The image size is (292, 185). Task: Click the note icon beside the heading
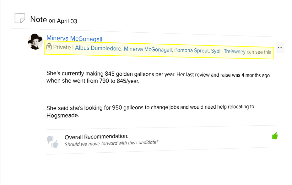pos(19,18)
